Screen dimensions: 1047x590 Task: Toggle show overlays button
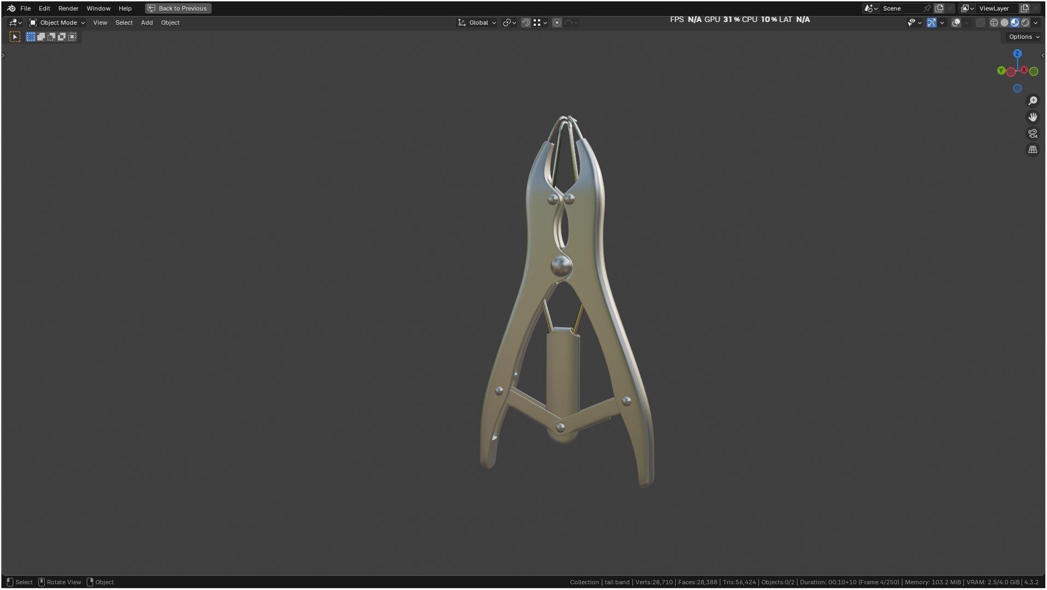click(x=956, y=22)
